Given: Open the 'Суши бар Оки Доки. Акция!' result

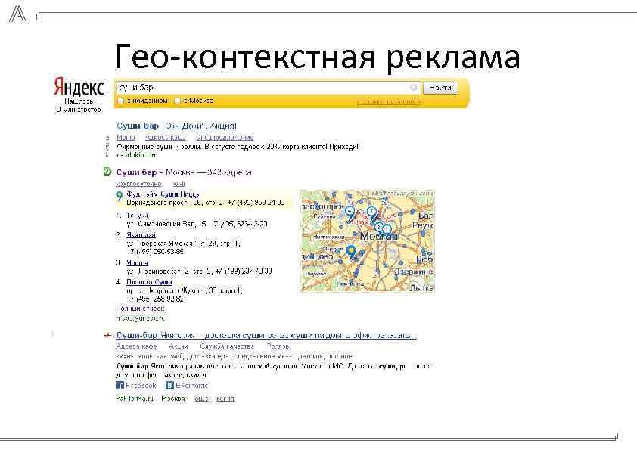Looking at the screenshot, I should (176, 126).
